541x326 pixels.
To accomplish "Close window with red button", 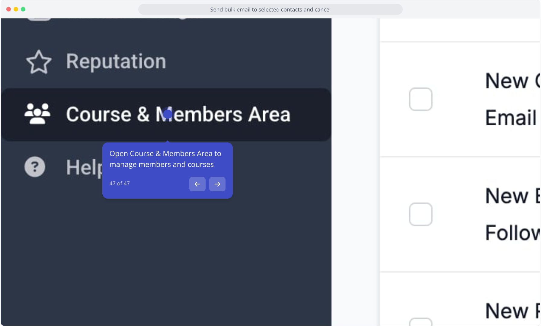I will 8,9.
